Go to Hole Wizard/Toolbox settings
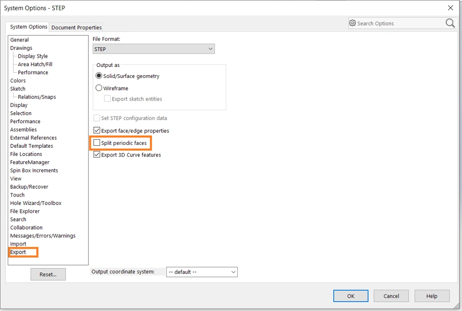 click(x=36, y=203)
